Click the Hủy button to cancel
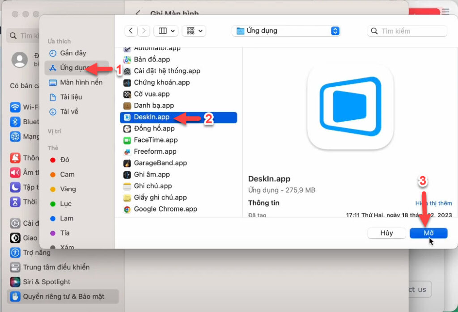Screen dimensions: 458x312 tap(386, 233)
